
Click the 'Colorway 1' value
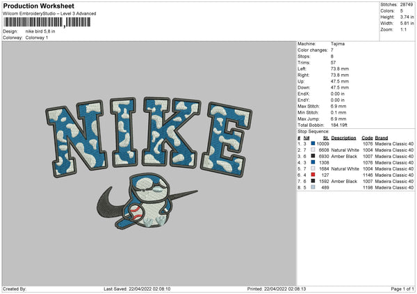pyautogui.click(x=37, y=37)
